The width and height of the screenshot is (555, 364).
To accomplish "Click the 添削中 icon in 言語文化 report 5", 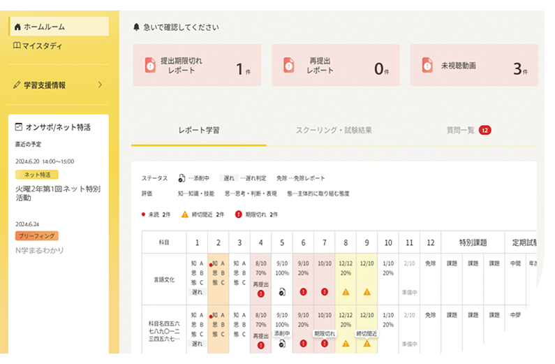I will [281, 293].
